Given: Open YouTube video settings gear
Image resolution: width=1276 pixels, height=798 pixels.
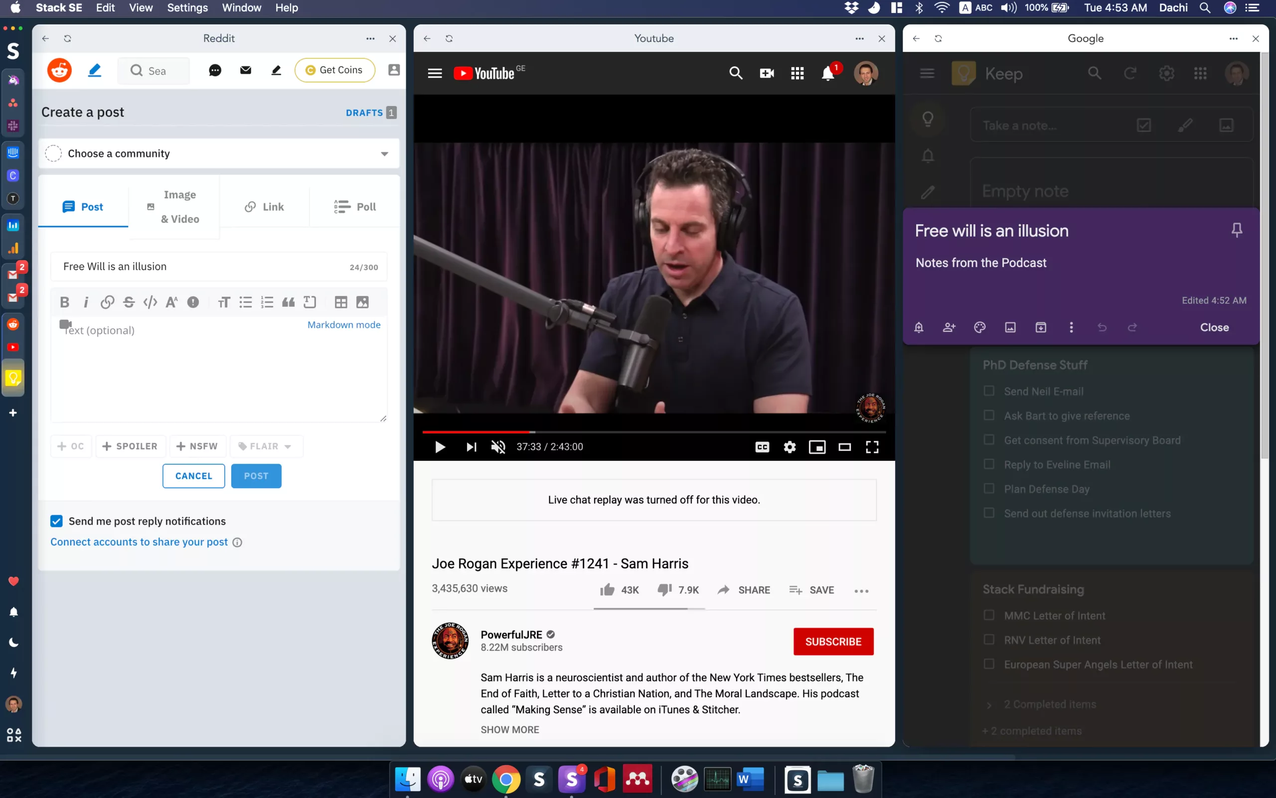Looking at the screenshot, I should (x=790, y=447).
